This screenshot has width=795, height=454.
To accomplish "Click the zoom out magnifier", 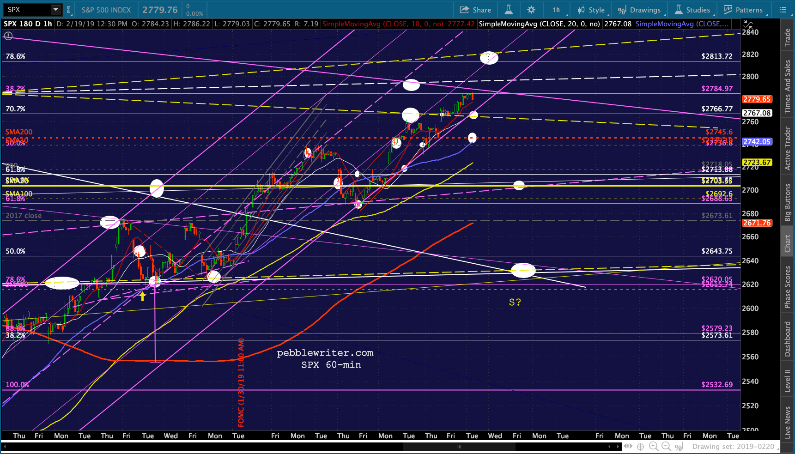I will click(666, 447).
